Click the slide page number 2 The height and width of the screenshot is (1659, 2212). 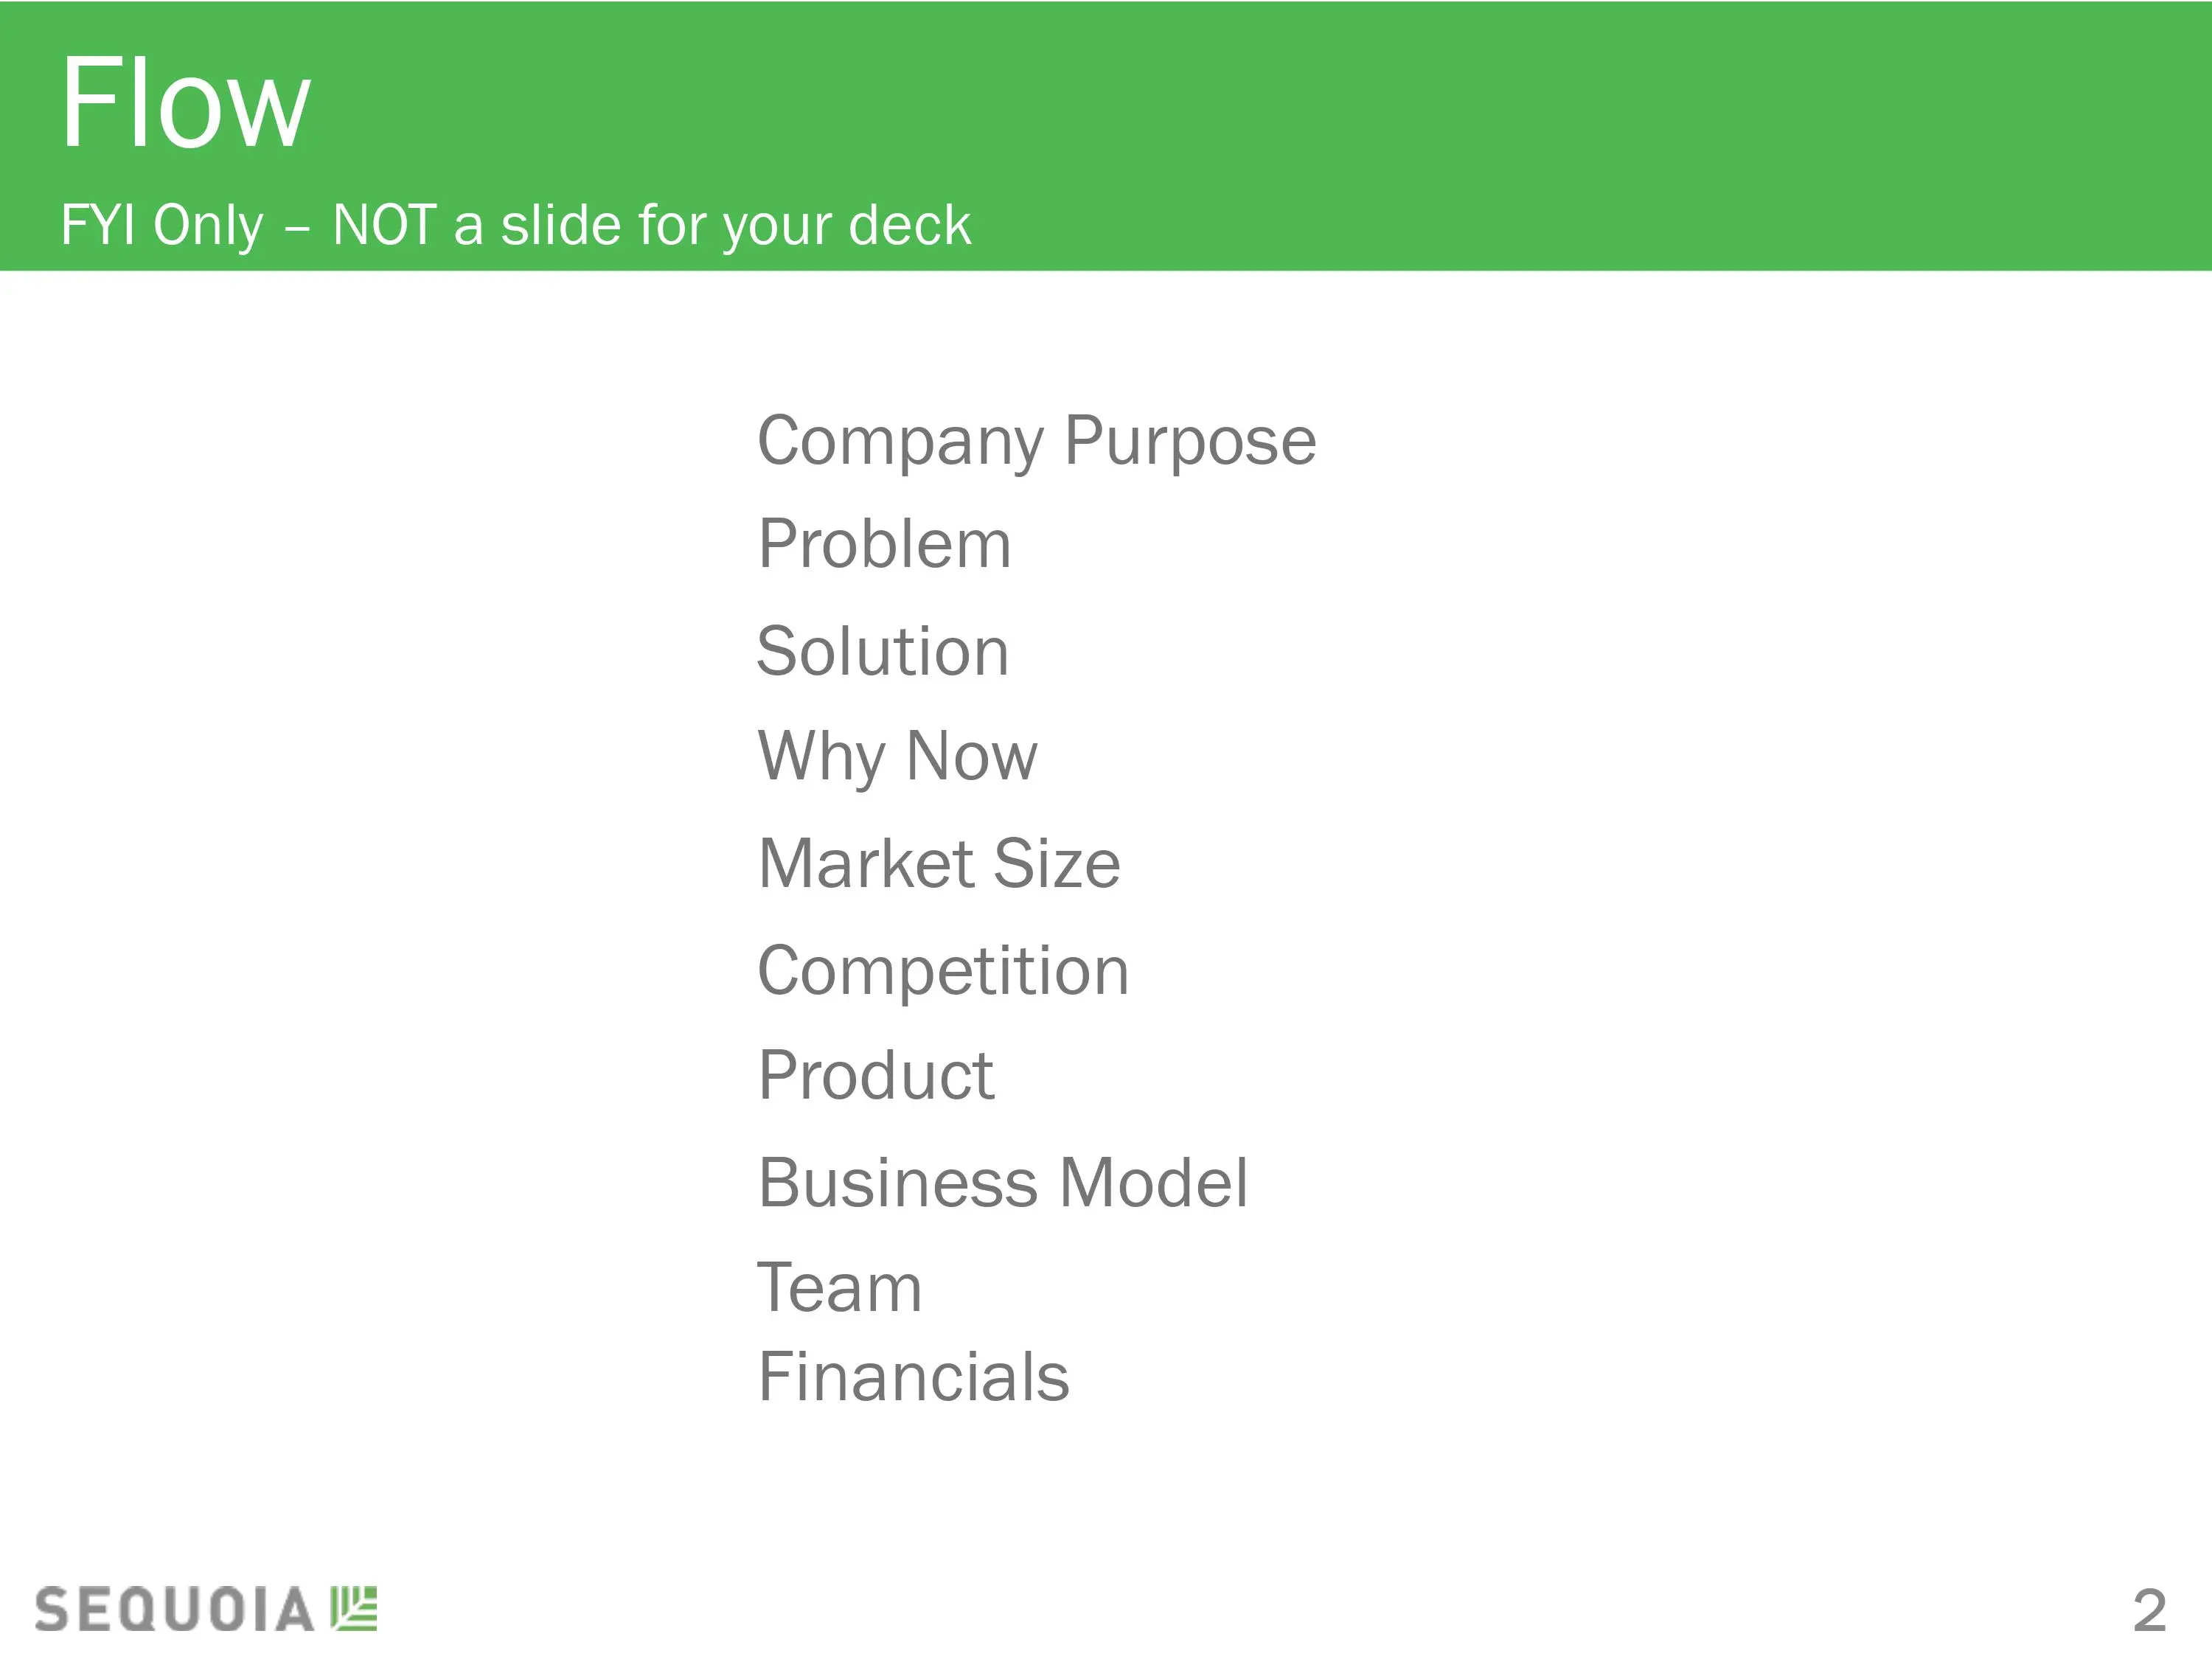(x=2149, y=1611)
